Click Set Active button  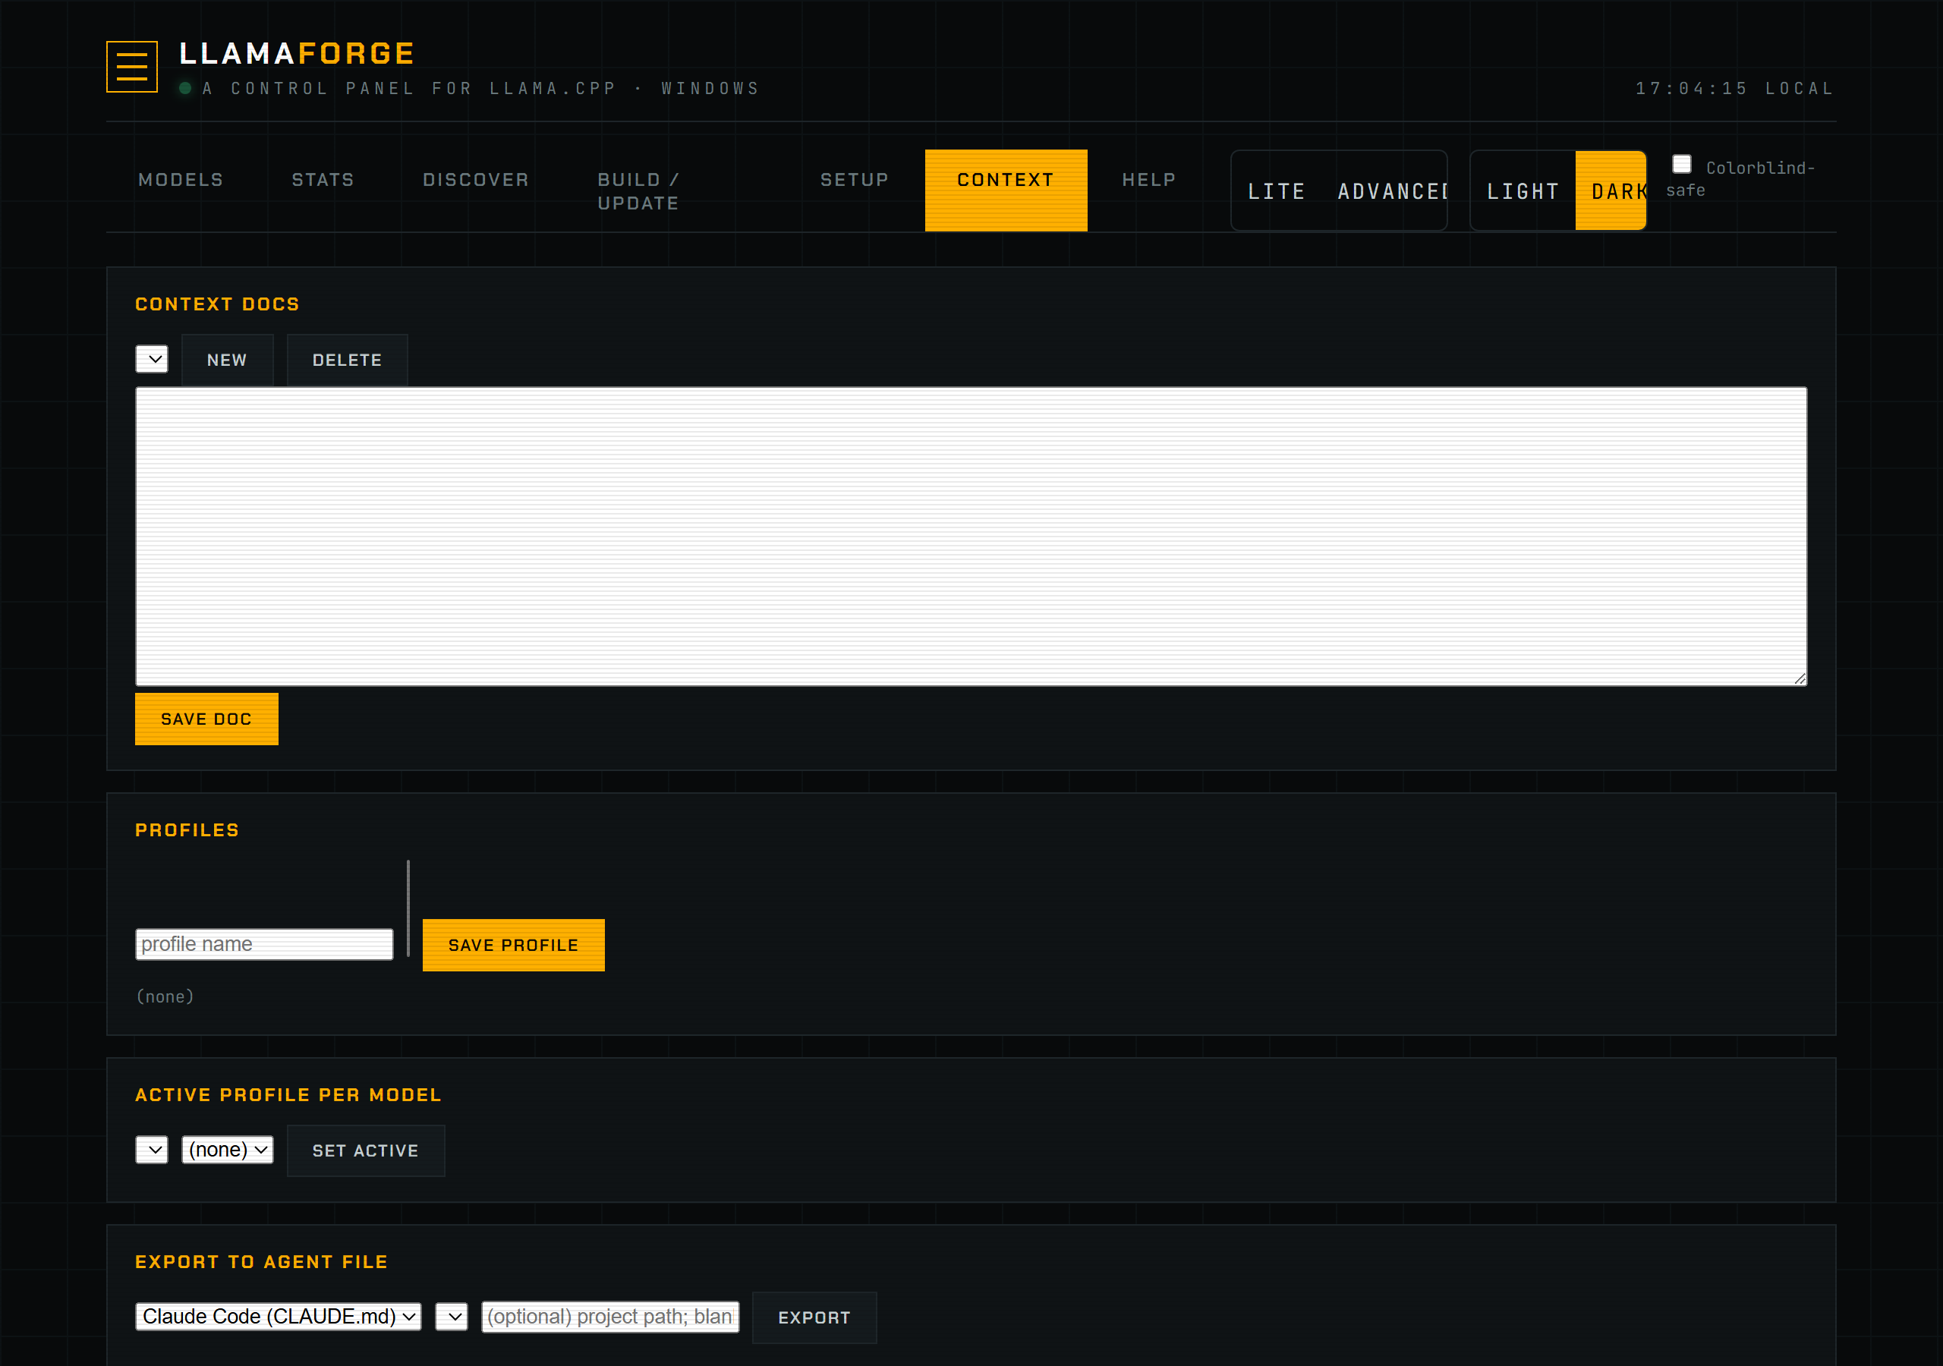point(366,1151)
